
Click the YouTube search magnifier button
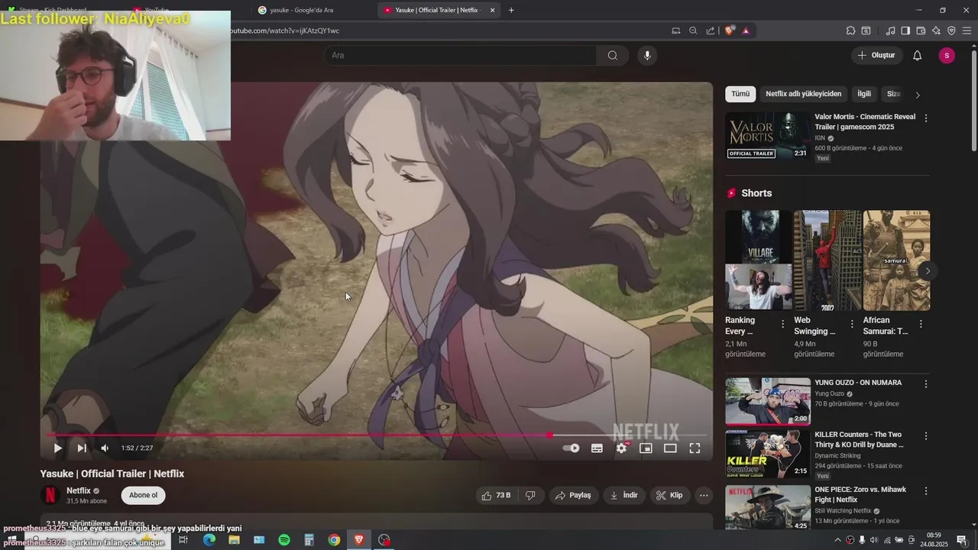click(x=613, y=55)
